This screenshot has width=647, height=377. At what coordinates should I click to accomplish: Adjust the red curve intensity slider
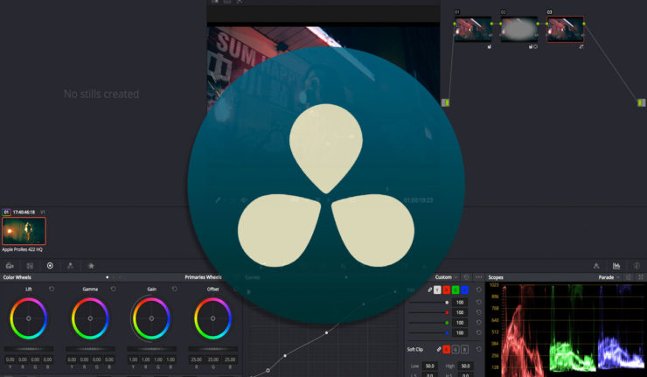point(428,312)
